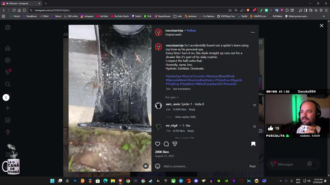This screenshot has height=185, width=330.
Task: Close the post overlay with X
Action: [321, 26]
